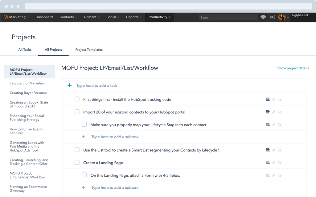Viewport: 316px width, 197px height.
Task: Click the search field in the navigation bar
Action: pos(228,17)
